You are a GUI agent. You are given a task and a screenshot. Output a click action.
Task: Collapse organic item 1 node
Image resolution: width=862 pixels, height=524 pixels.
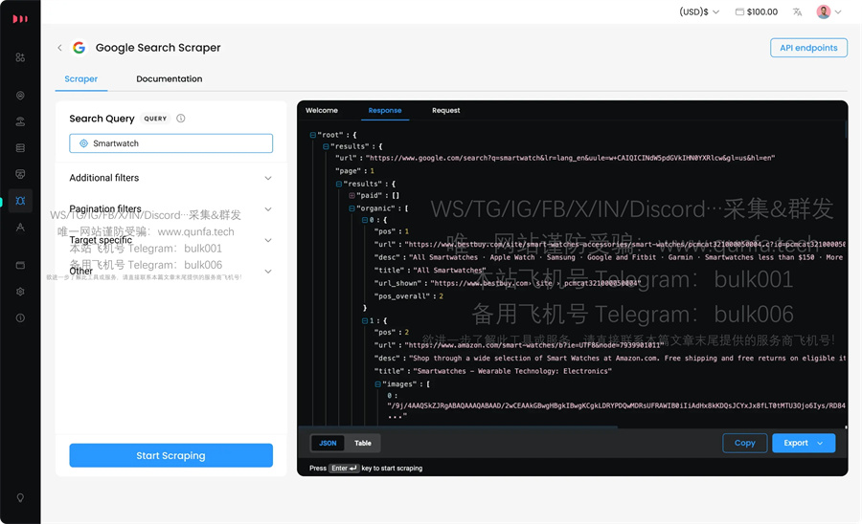coord(365,321)
